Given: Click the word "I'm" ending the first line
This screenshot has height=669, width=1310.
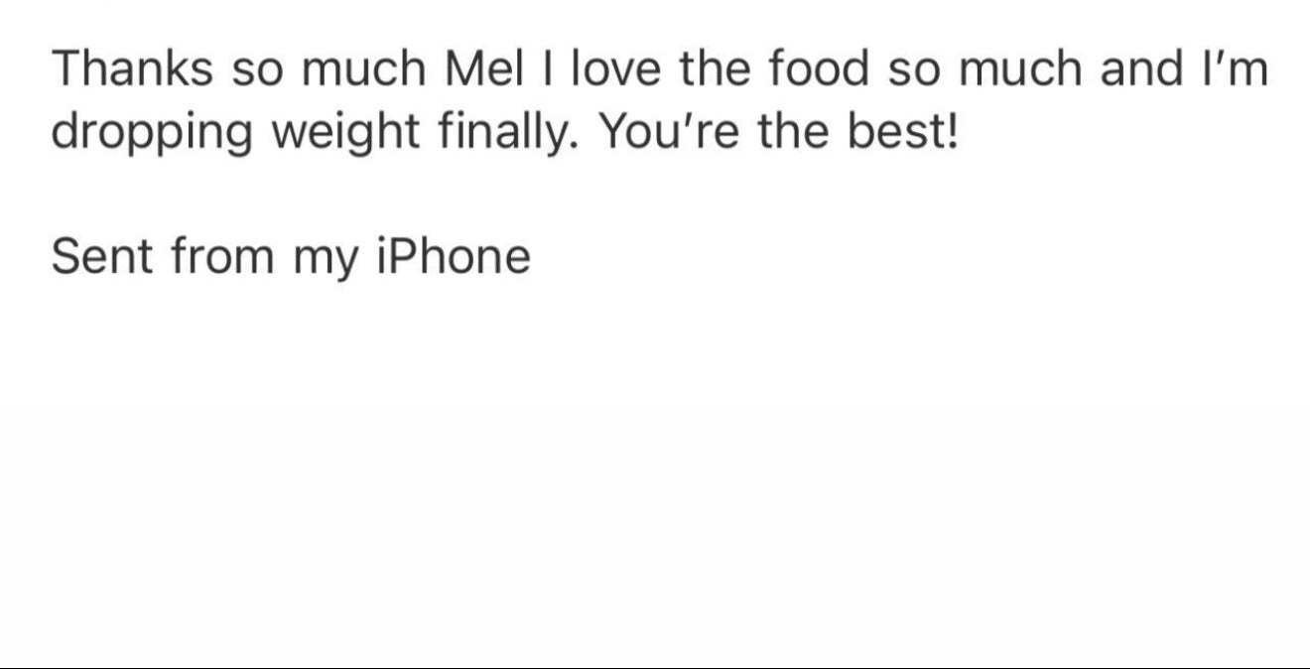Looking at the screenshot, I should pos(1238,69).
